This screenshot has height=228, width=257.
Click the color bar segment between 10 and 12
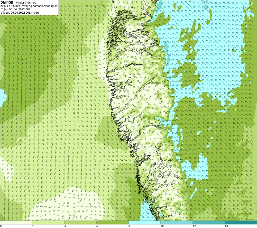tap(177, 223)
